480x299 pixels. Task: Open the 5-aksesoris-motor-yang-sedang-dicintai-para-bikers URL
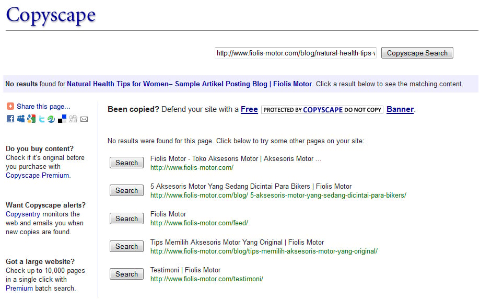(x=278, y=195)
